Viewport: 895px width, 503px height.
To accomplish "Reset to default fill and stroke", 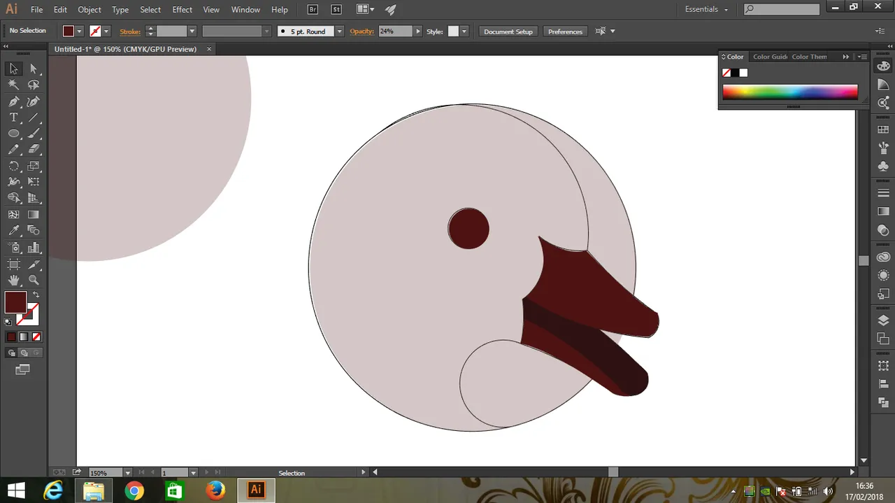I will point(8,322).
